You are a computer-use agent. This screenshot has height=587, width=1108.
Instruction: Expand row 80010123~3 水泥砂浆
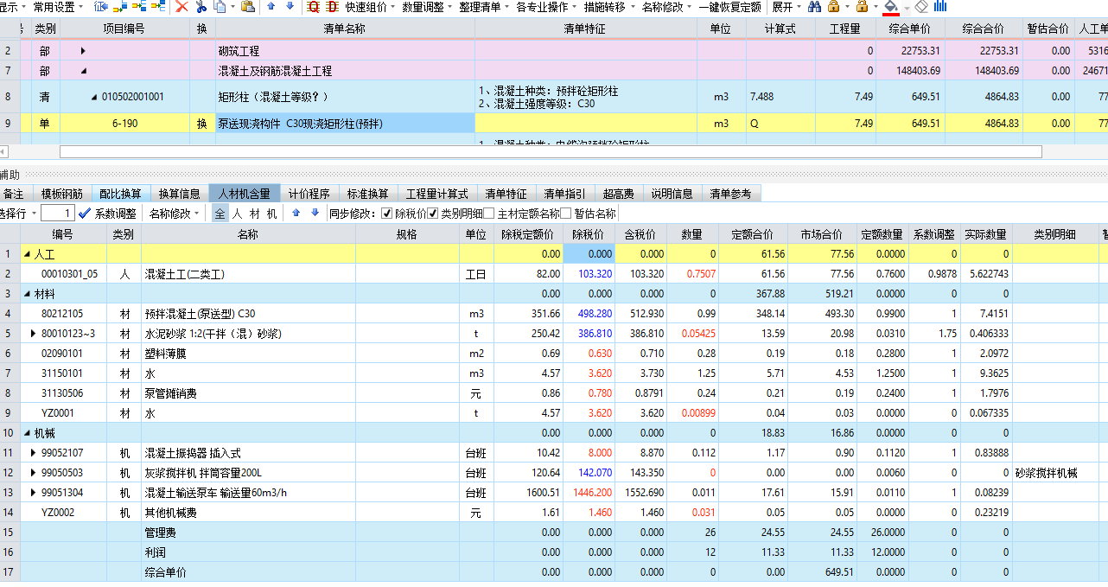(x=34, y=334)
